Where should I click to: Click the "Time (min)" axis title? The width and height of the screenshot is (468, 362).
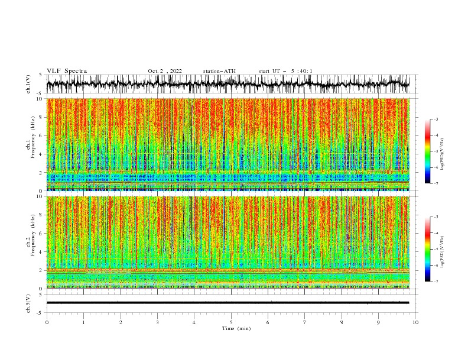(236, 328)
